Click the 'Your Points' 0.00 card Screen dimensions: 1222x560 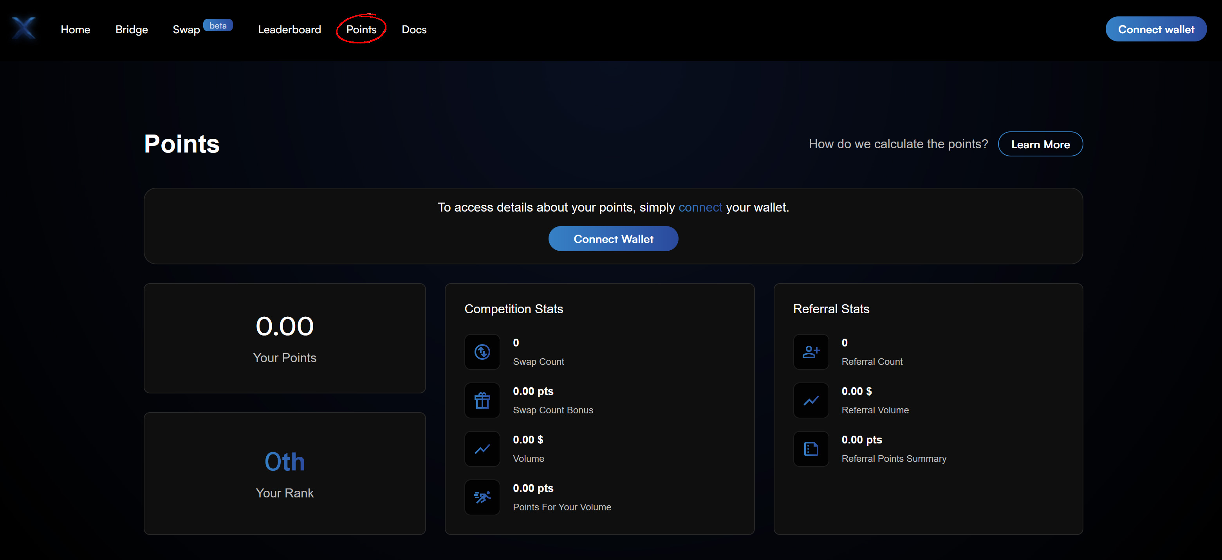pyautogui.click(x=285, y=338)
